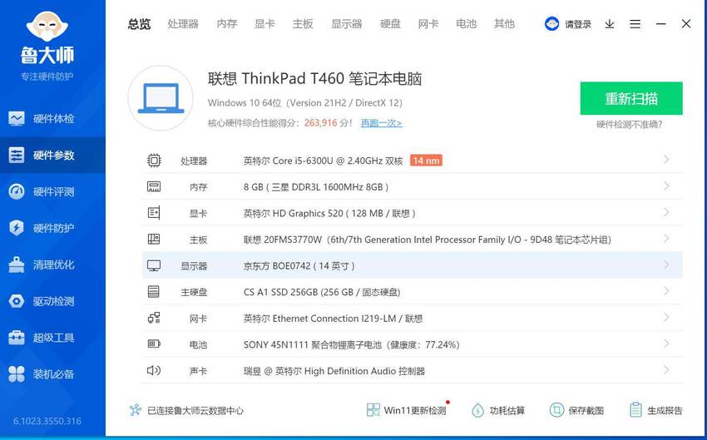Click 已连接鲁大师云数据中心 status text
This screenshot has width=707, height=440.
point(195,411)
